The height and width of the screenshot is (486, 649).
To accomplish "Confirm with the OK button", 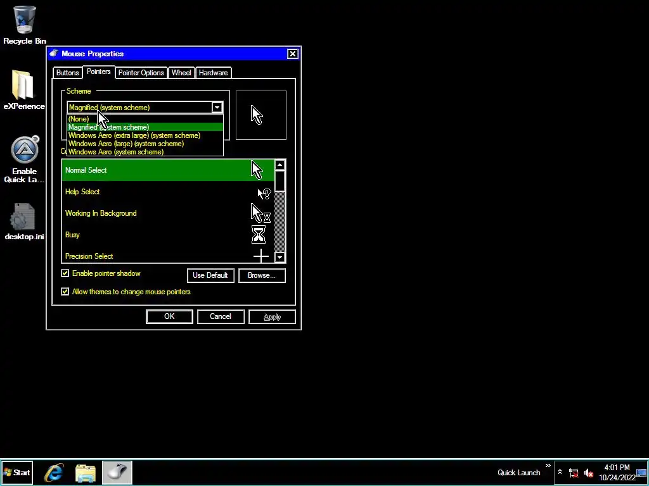I will pos(169,316).
